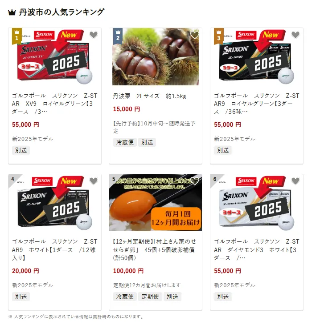Click the gold rank 1 crown badge

pos(17,36)
